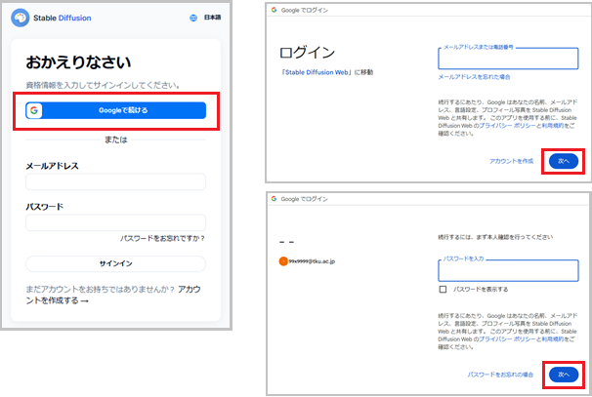This screenshot has height=397, width=592.
Task: Click Google G icon in upper login window
Action: pyautogui.click(x=275, y=10)
